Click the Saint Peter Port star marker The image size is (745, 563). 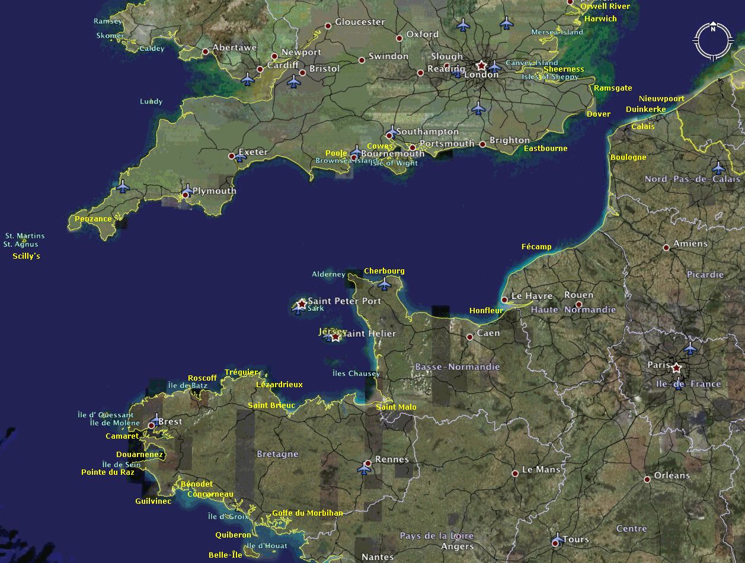click(302, 303)
